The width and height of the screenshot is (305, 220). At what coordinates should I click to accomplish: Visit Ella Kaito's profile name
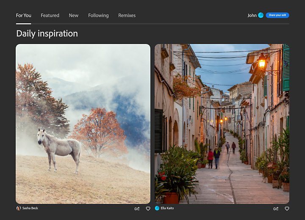point(167,208)
